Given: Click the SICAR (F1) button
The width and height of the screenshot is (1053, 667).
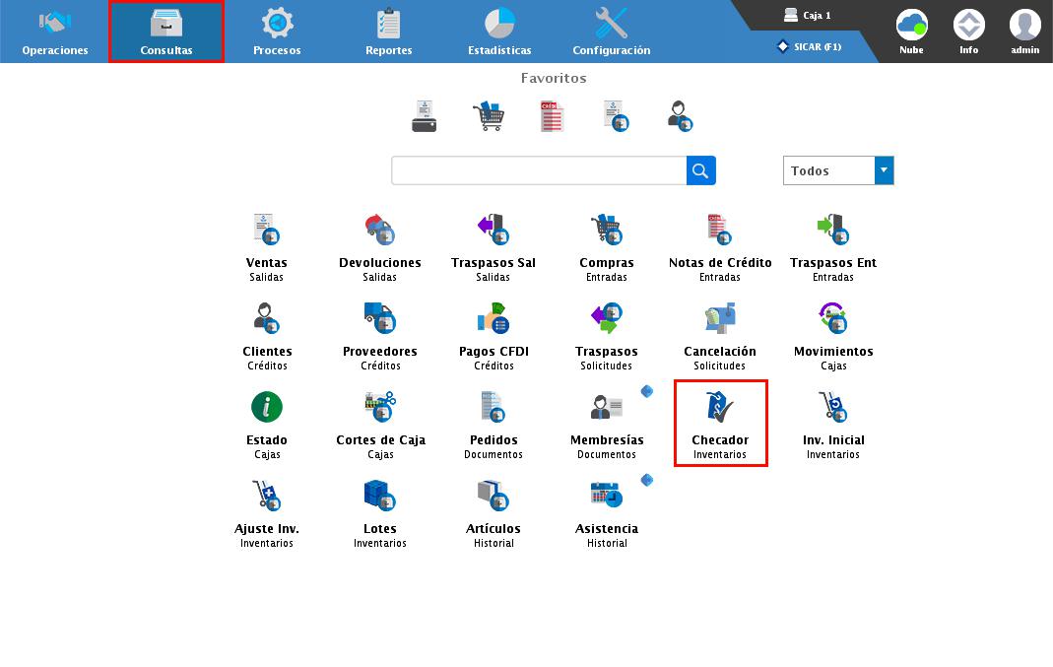Looking at the screenshot, I should (809, 46).
